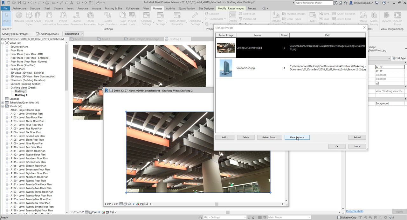Open the File tab
Screen dimensions: 407x220
(5, 8)
